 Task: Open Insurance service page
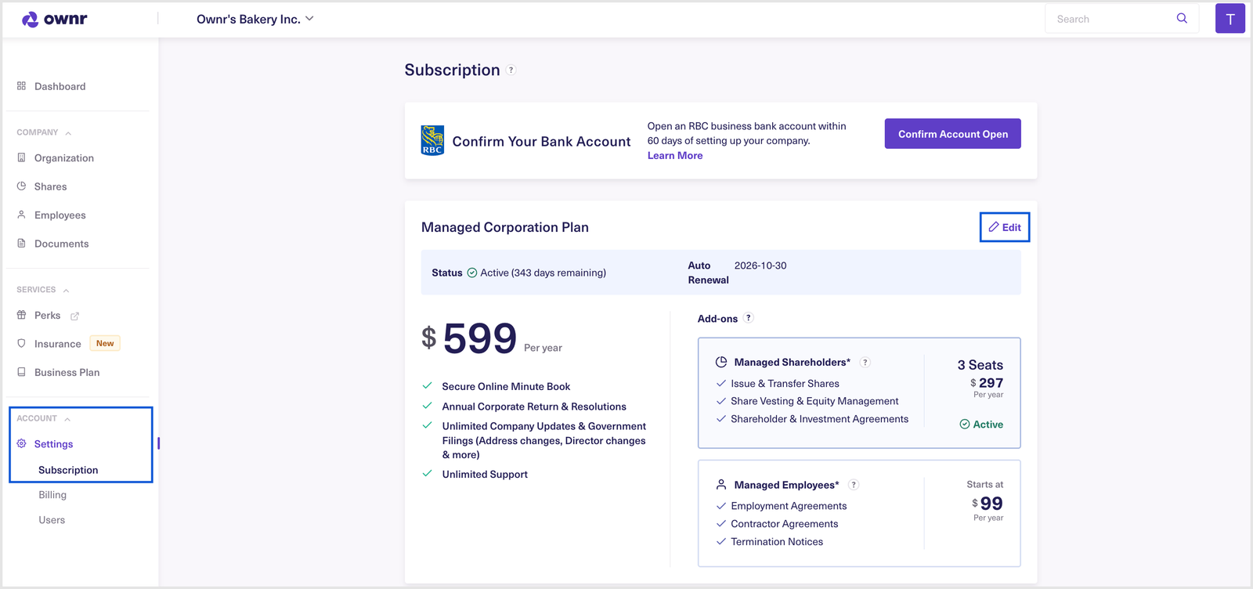coord(57,344)
